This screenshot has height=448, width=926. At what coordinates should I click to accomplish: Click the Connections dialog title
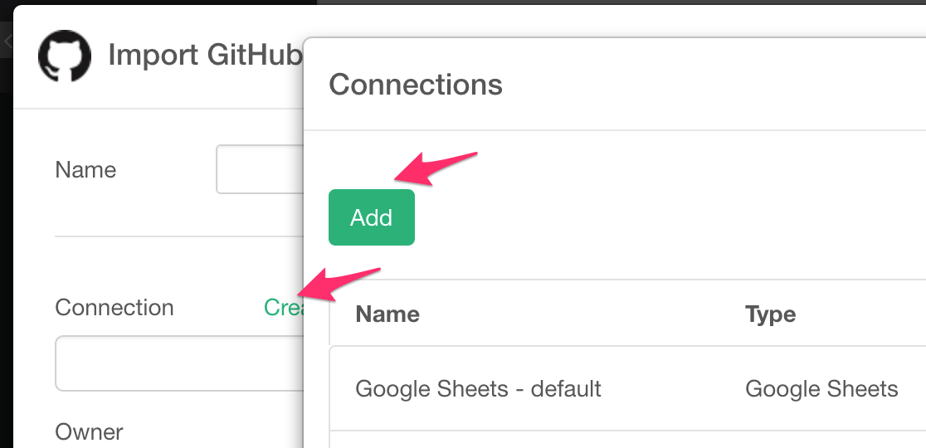point(415,85)
